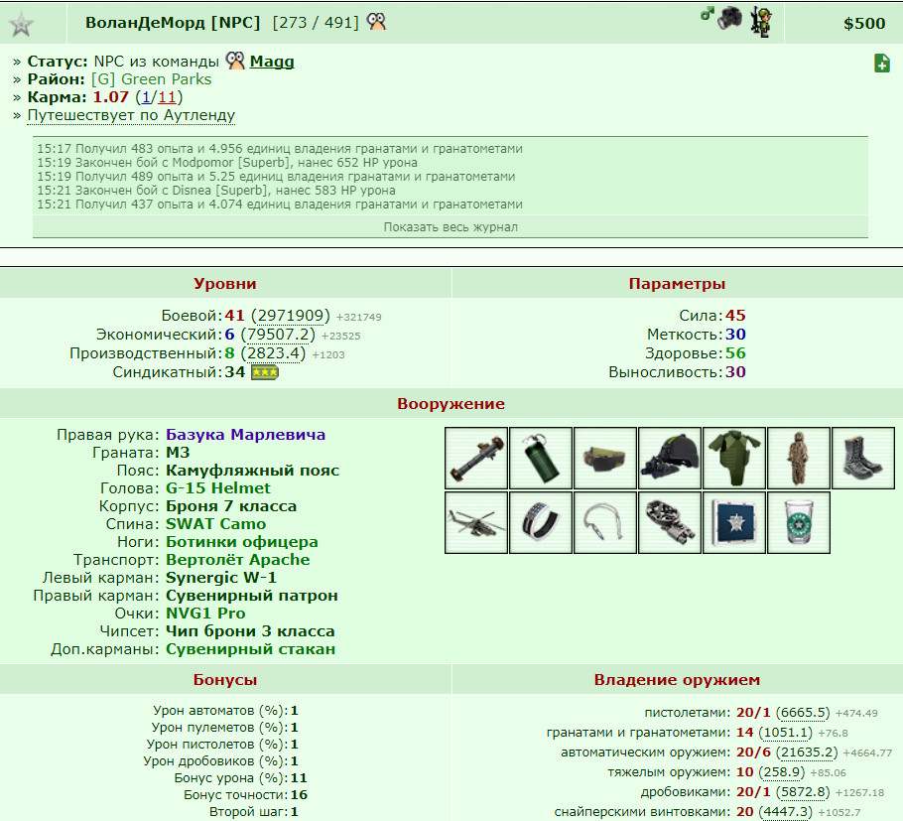
Task: Click the yellow three-star syndicate rank badge
Action: coord(265,372)
